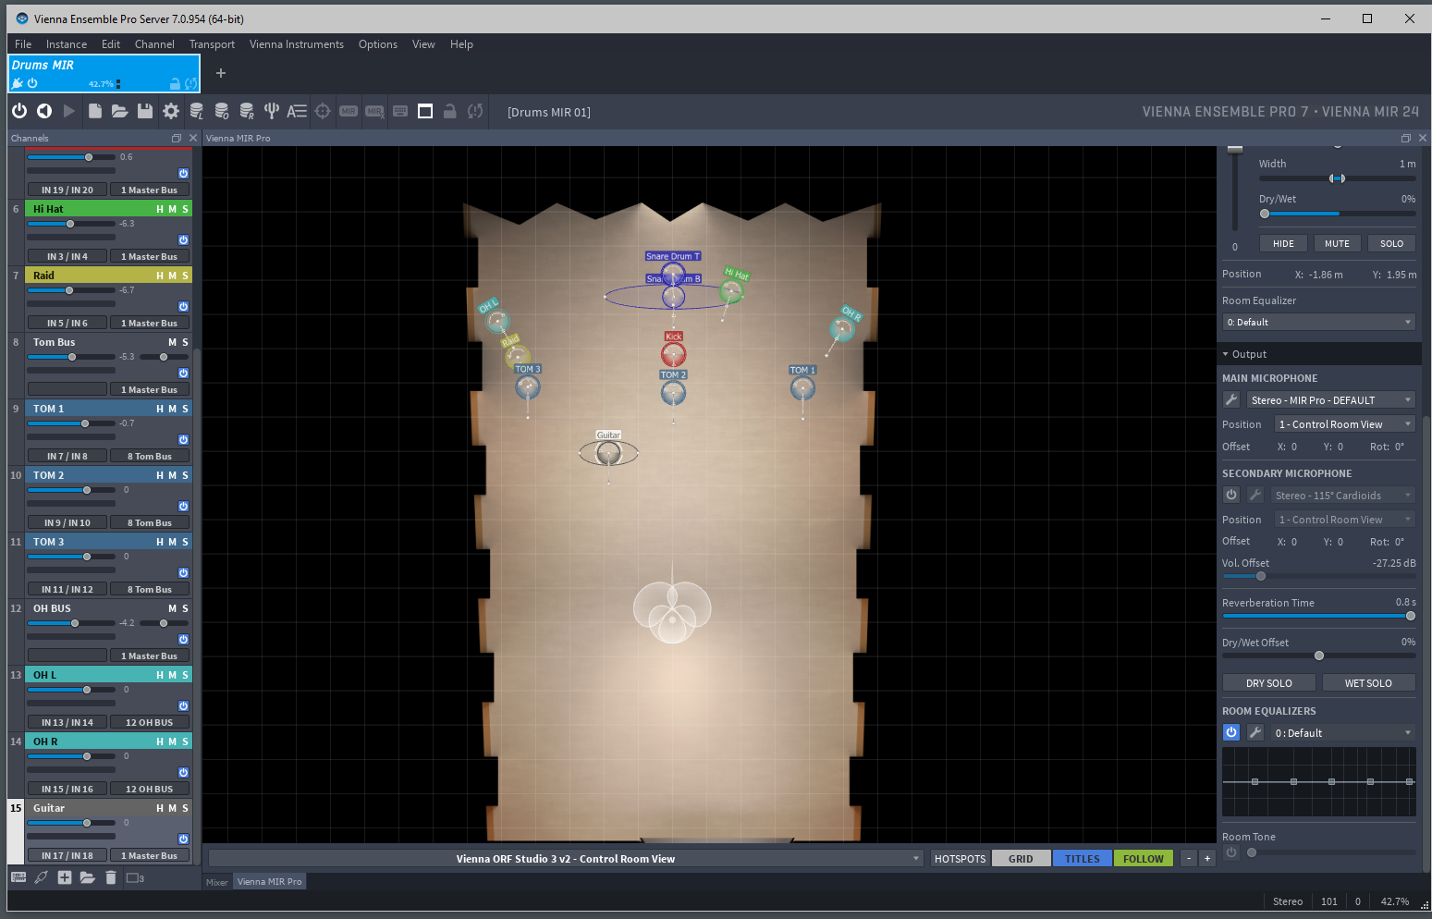
Task: Select the Kick microphone icon on stage
Action: tap(673, 354)
